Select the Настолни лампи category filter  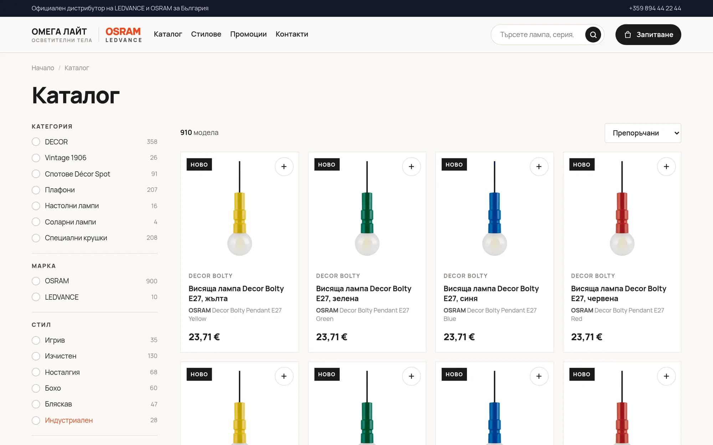pos(94,206)
